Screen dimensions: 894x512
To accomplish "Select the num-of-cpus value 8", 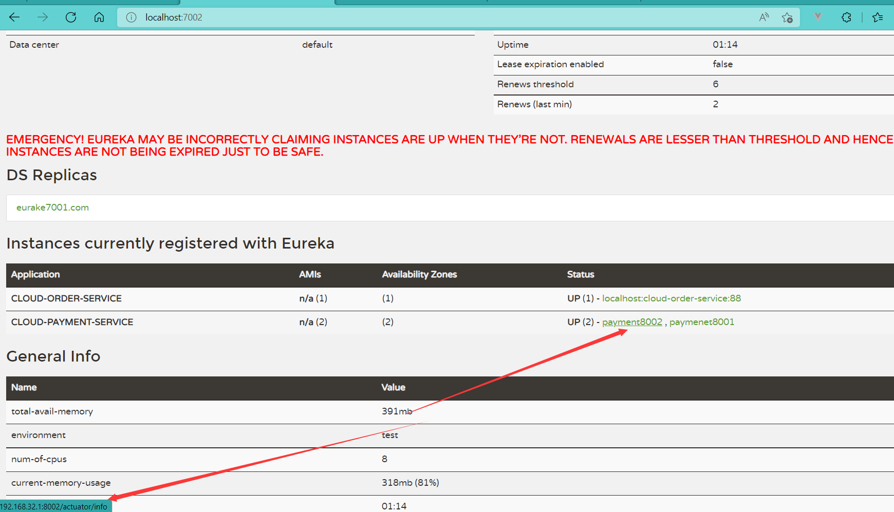I will (384, 459).
